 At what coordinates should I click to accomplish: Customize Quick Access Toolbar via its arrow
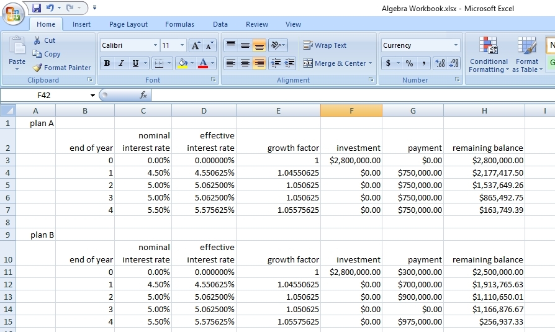94,7
